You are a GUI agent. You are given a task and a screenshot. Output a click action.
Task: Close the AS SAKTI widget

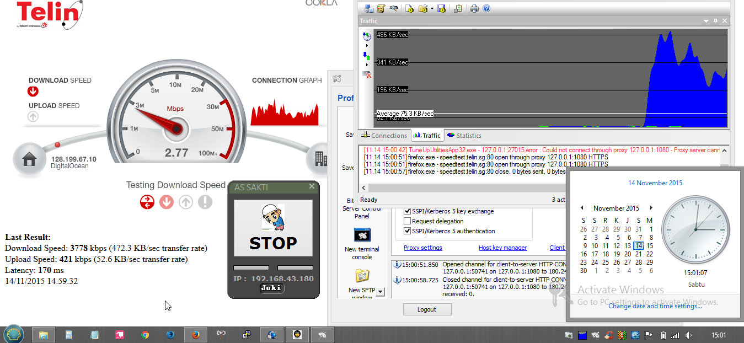click(312, 186)
